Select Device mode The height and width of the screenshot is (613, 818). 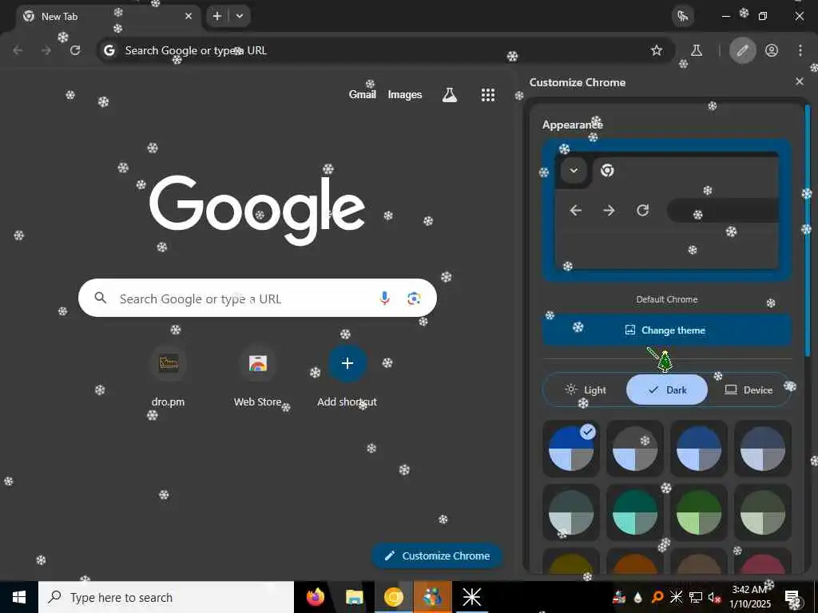click(749, 390)
